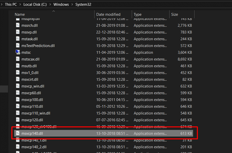Sort by Type column header
This screenshot has width=232, height=153.
click(137, 14)
